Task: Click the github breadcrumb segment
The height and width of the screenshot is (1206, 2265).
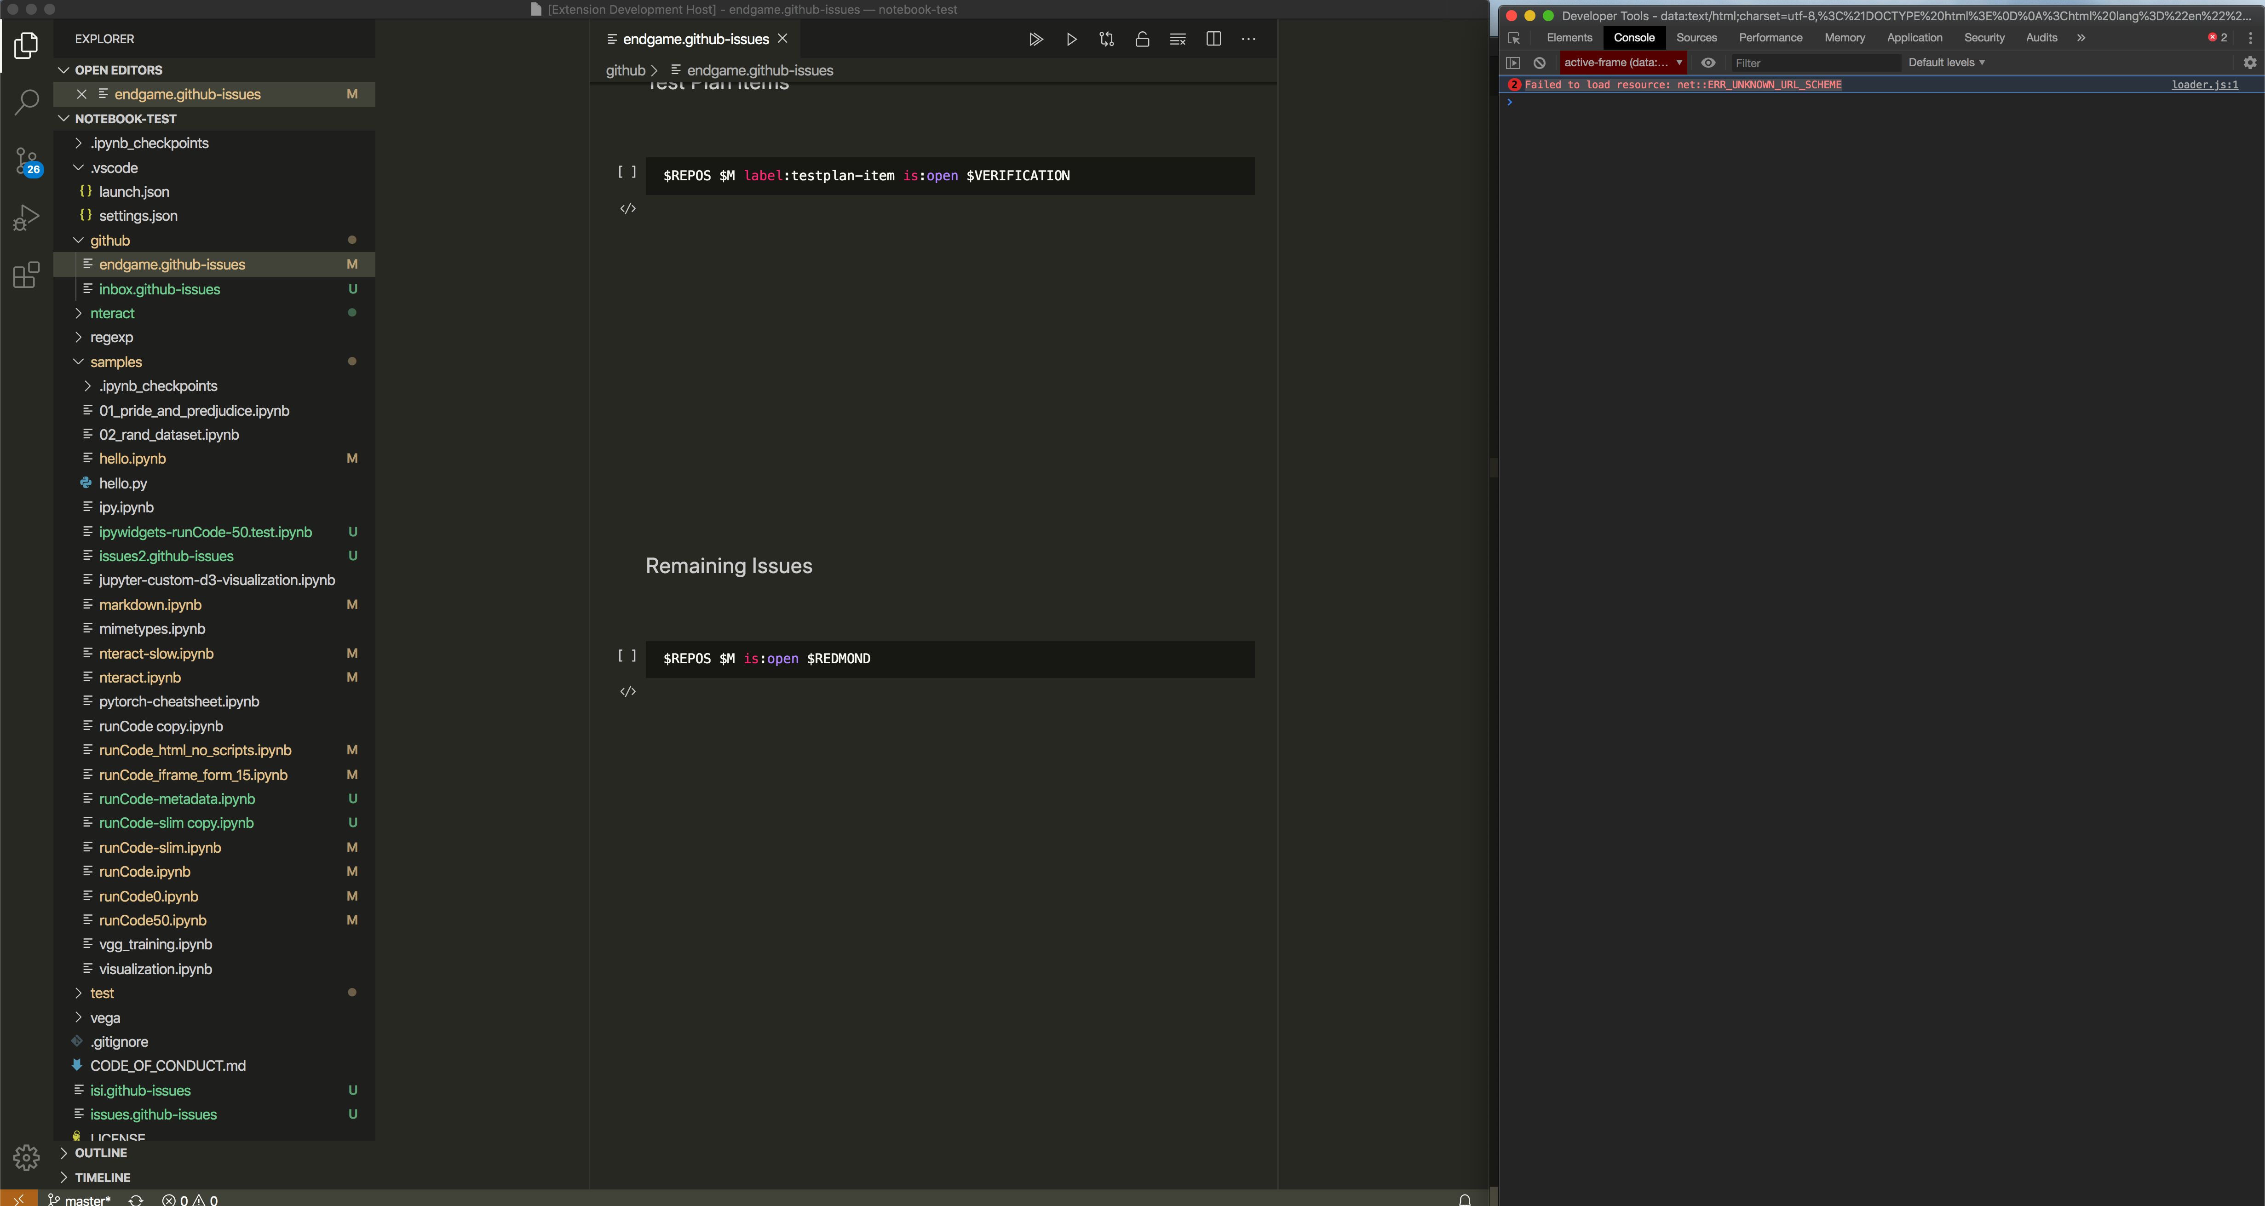Action: coord(625,70)
